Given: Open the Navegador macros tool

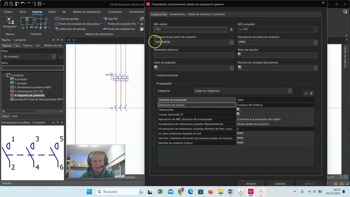Looking at the screenshot, I should [x=10, y=22].
